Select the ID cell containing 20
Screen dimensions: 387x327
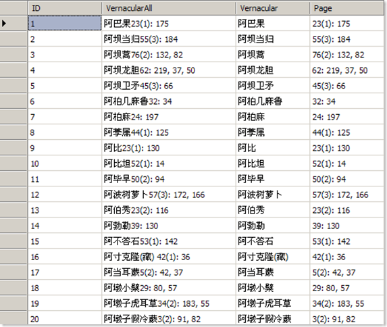point(65,318)
